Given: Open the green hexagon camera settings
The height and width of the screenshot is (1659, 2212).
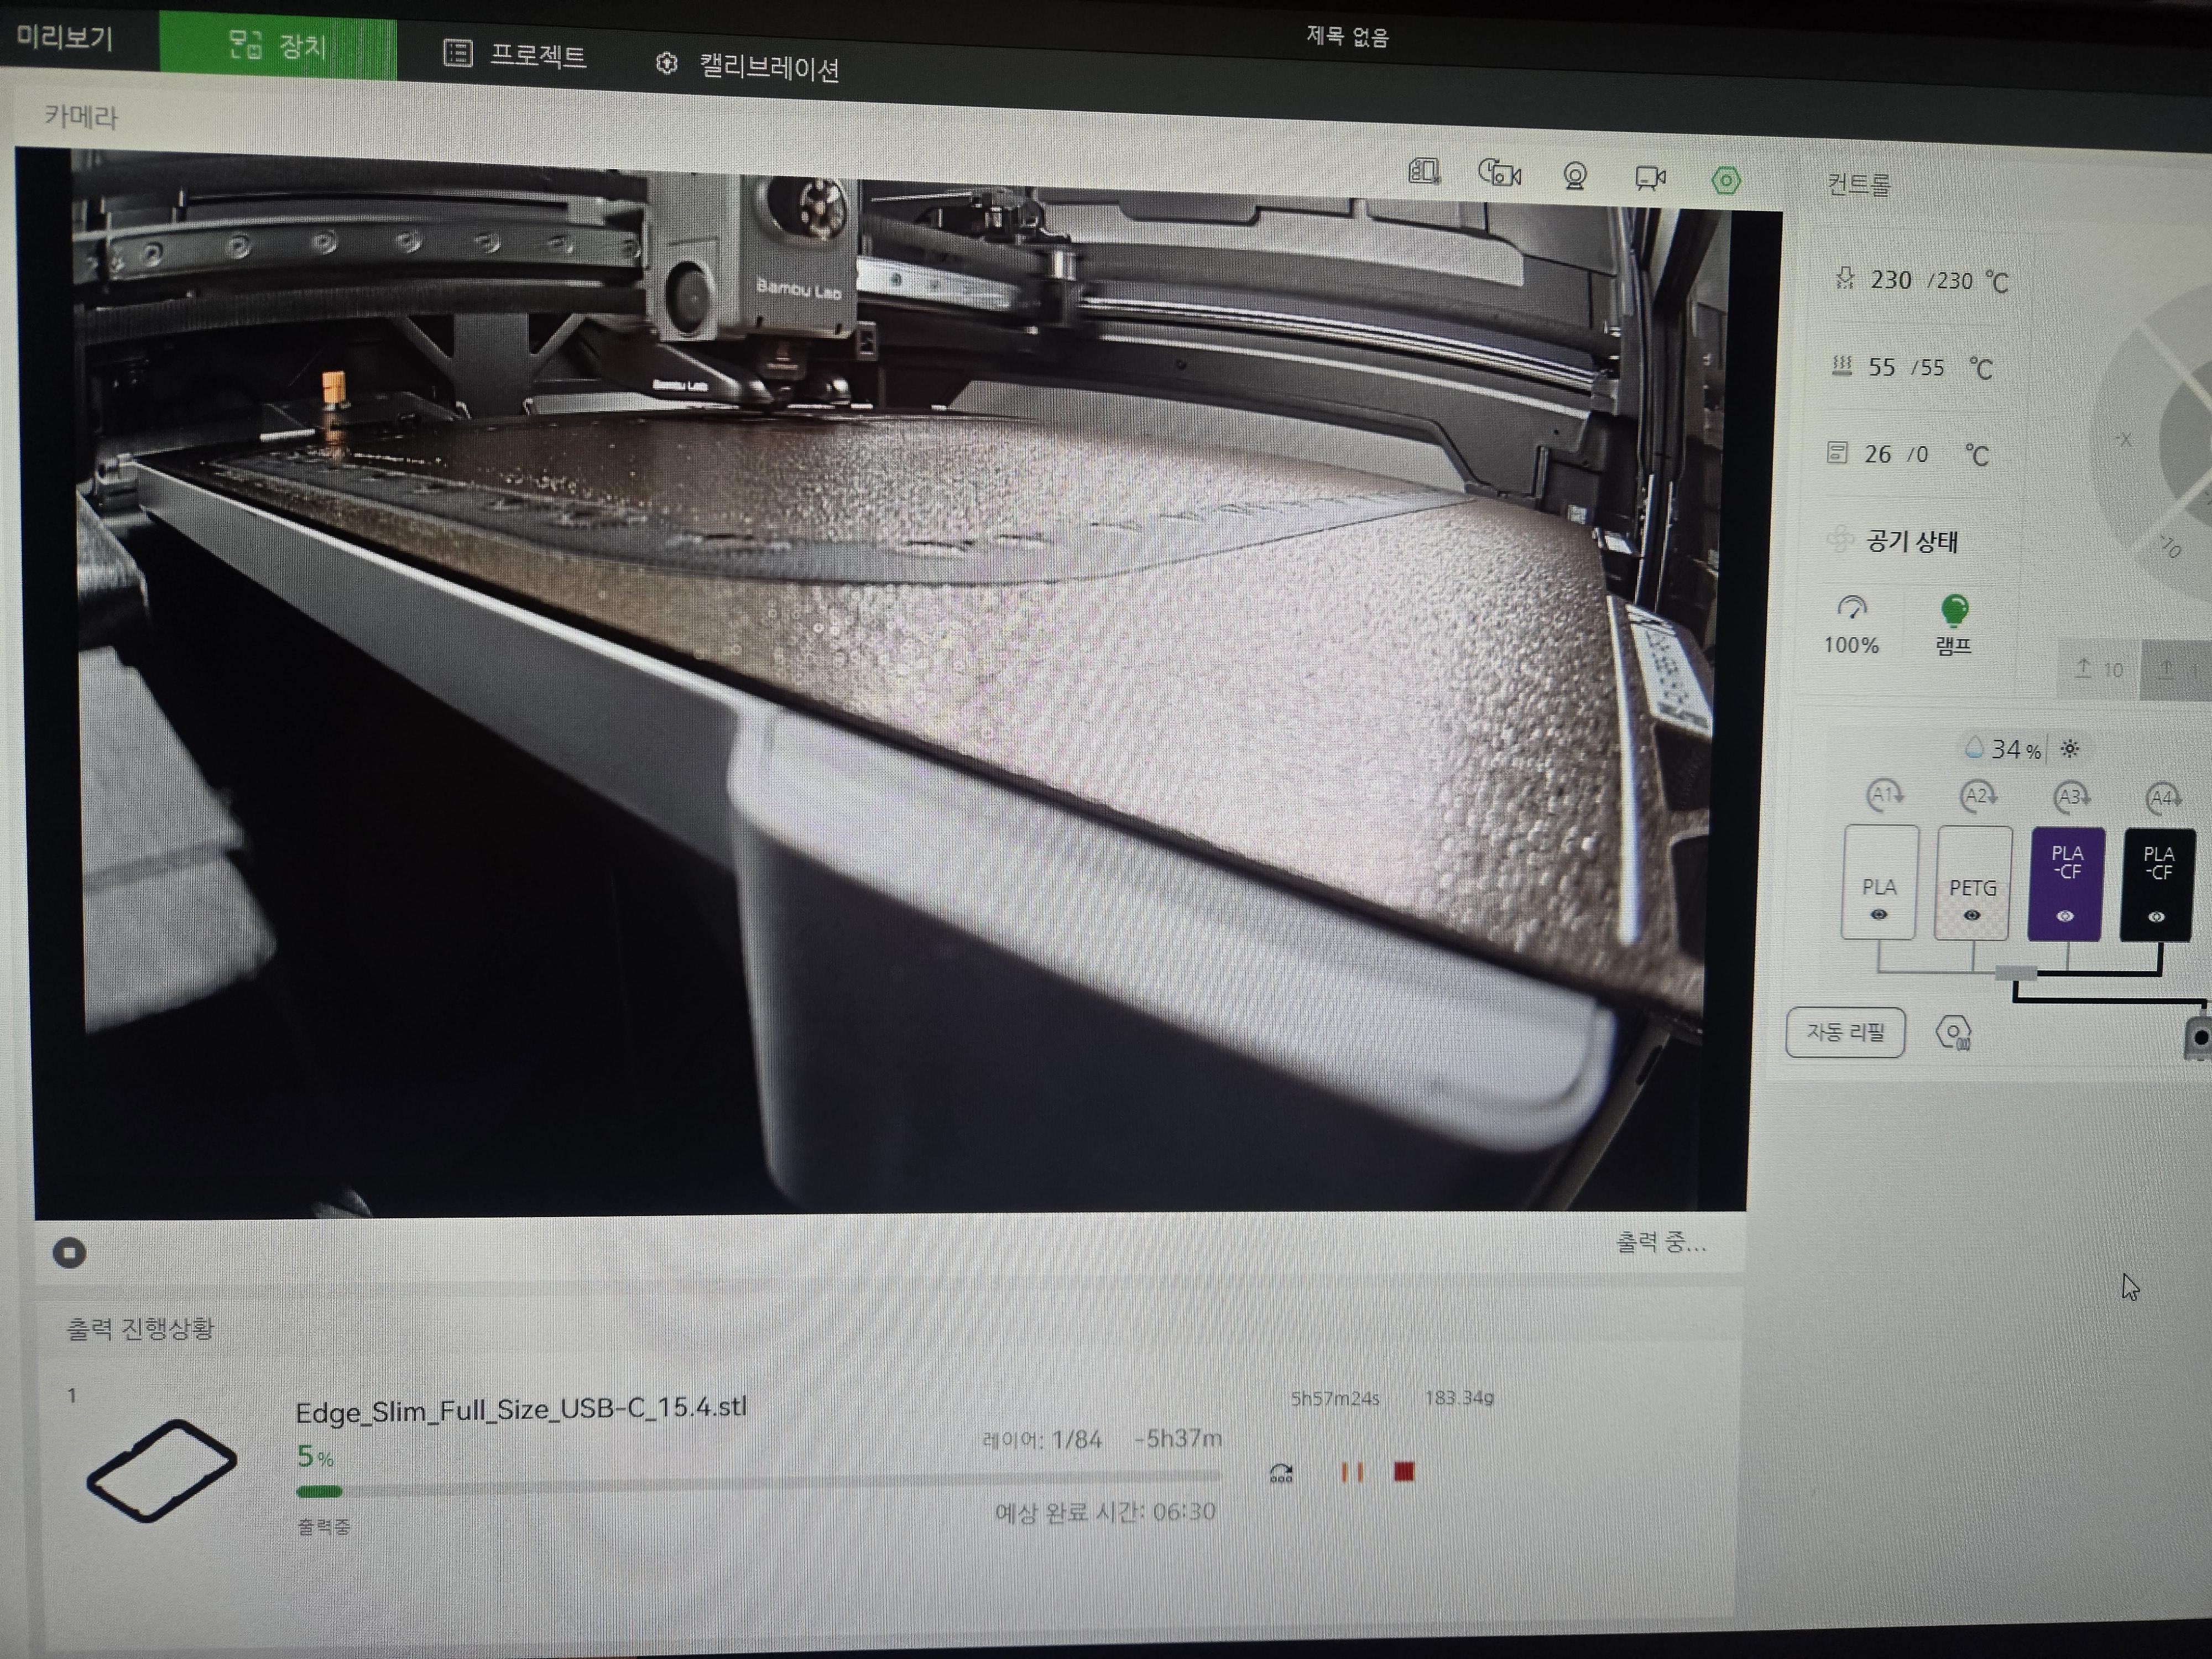Looking at the screenshot, I should point(1726,181).
